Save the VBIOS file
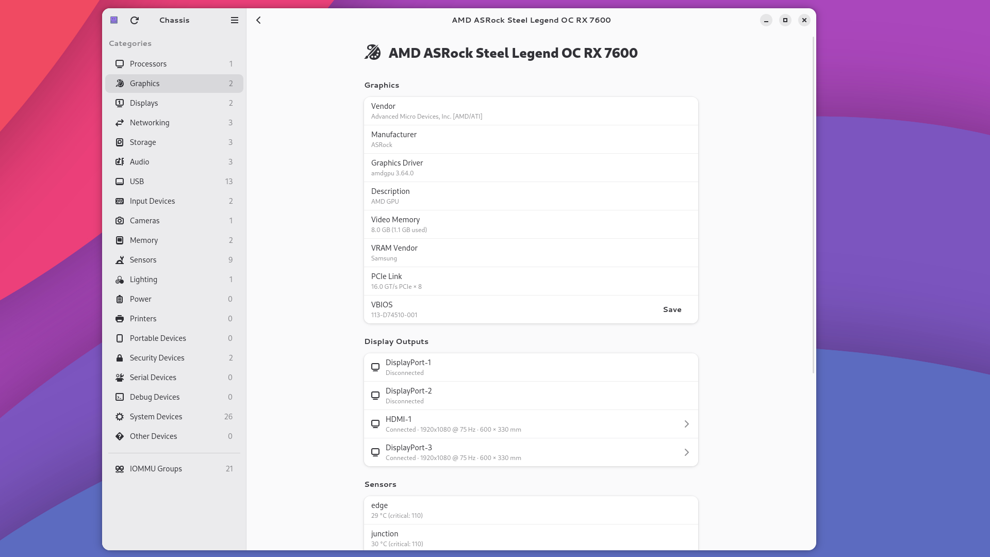Screen dimensions: 990x557 click(x=672, y=309)
